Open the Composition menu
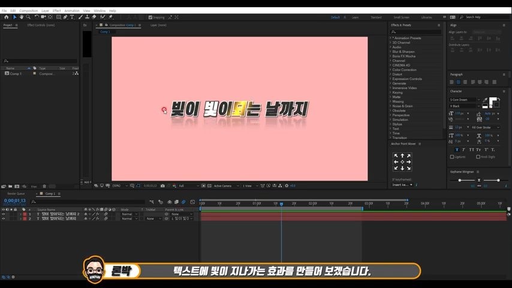Image resolution: width=512 pixels, height=288 pixels. pos(28,11)
